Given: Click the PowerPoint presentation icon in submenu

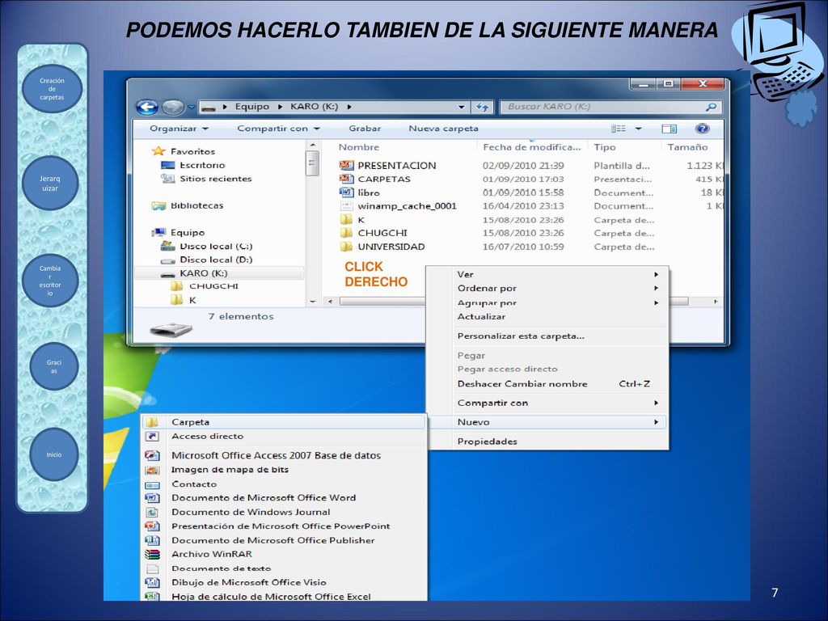Looking at the screenshot, I should [152, 526].
